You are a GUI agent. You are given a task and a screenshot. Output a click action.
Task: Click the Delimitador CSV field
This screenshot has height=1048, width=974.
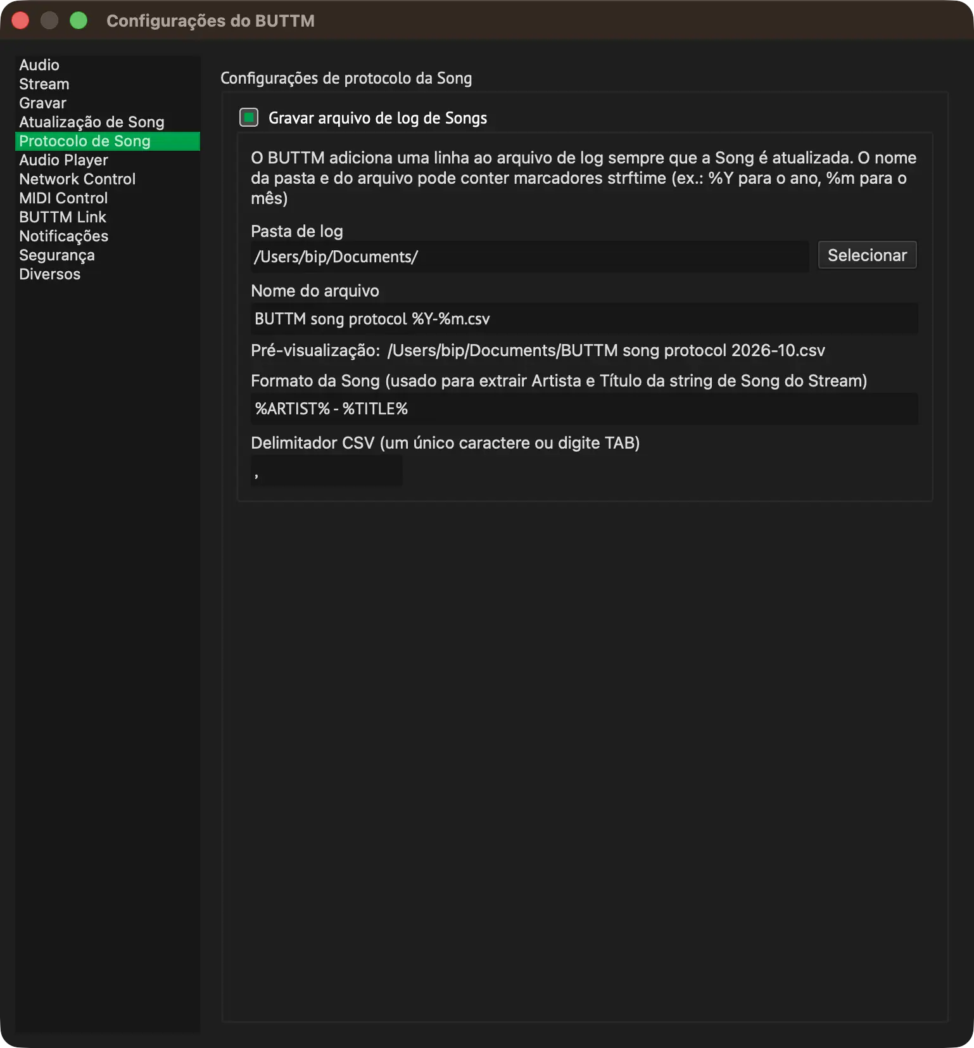(x=327, y=471)
